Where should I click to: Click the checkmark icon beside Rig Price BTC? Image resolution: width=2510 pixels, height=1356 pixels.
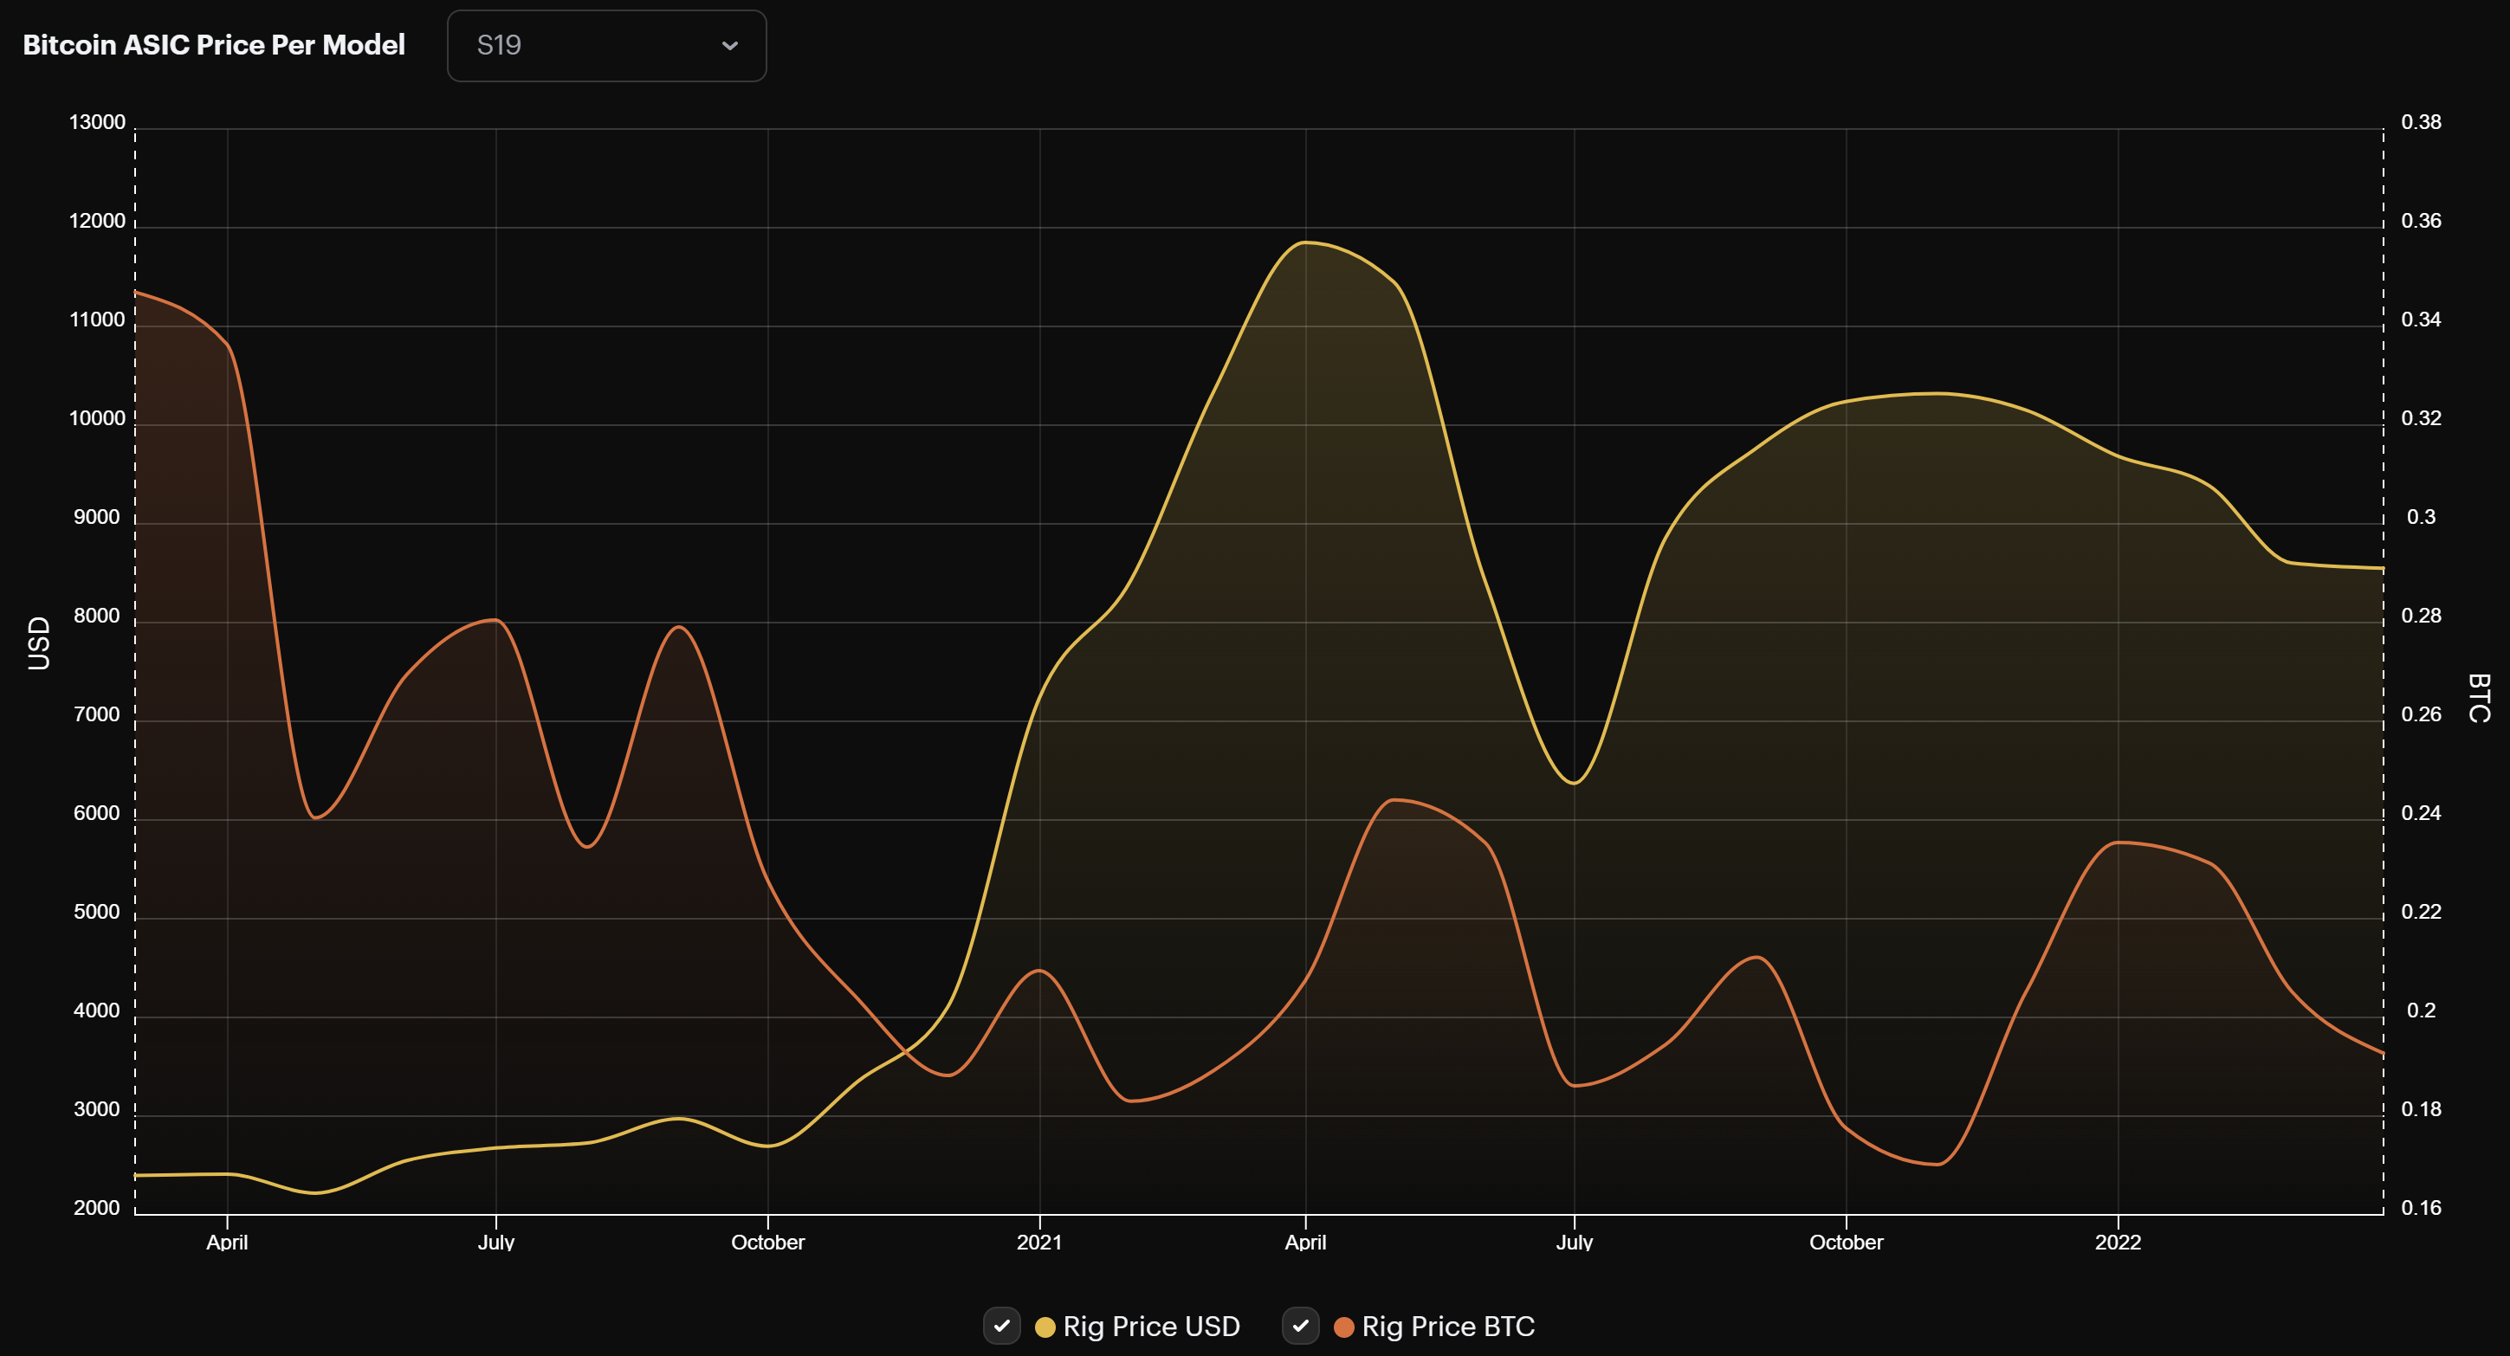click(1301, 1326)
